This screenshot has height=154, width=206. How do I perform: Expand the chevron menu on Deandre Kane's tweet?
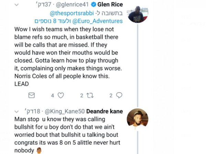point(17,112)
